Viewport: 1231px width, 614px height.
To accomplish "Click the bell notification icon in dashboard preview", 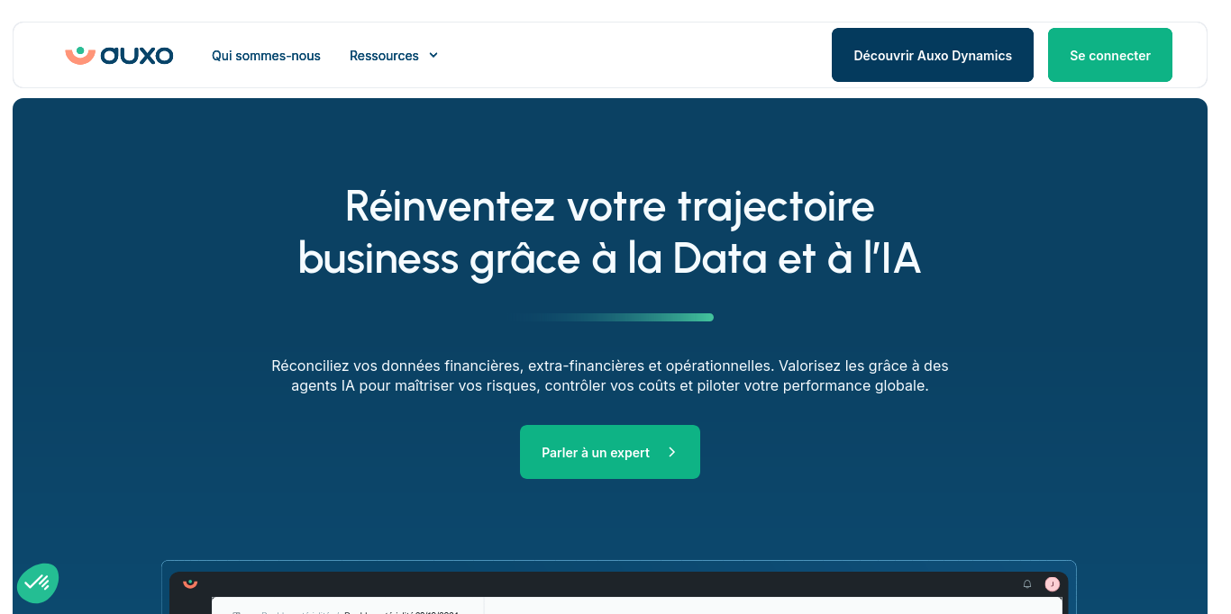I will 1027,584.
